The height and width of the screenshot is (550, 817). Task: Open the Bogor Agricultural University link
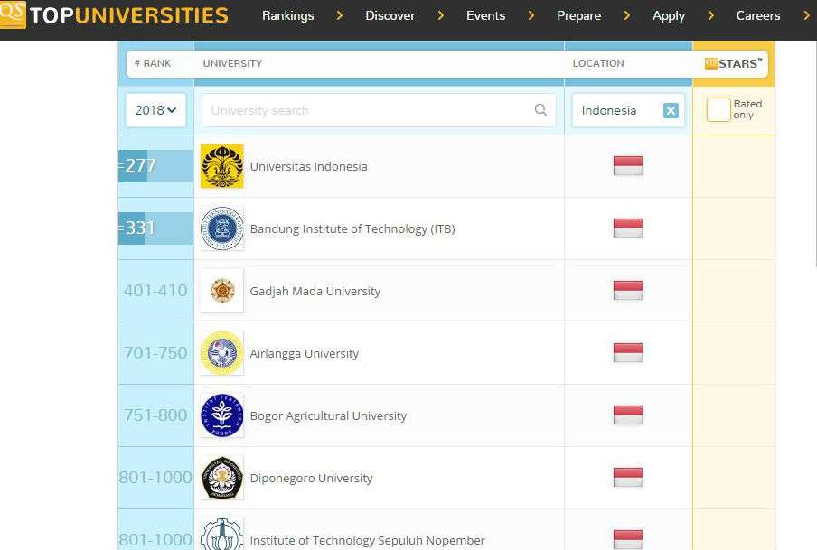coord(328,416)
